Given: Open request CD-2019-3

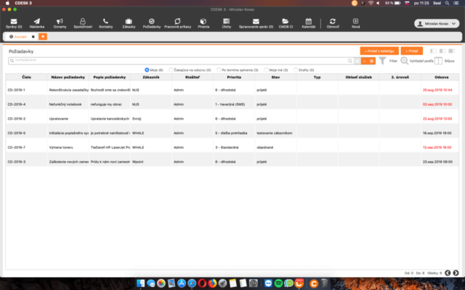Looking at the screenshot, I should (x=16, y=162).
